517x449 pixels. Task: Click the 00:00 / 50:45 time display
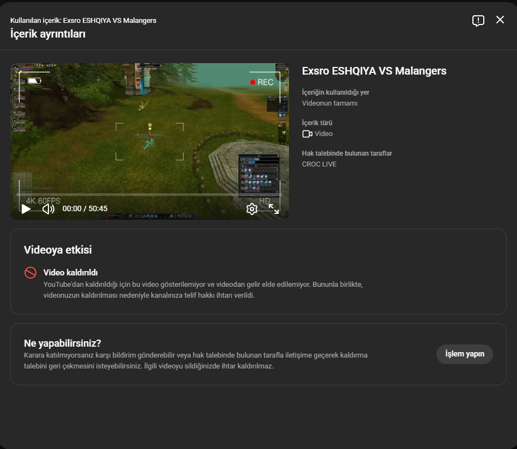[85, 208]
